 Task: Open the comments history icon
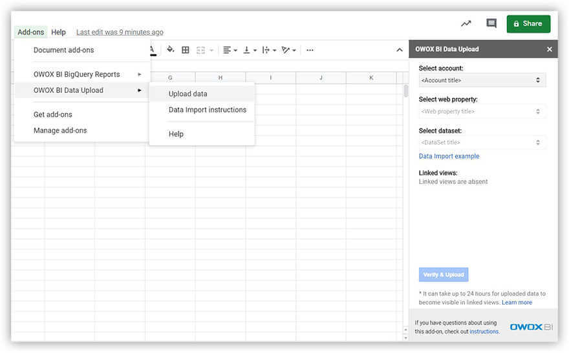pyautogui.click(x=491, y=24)
